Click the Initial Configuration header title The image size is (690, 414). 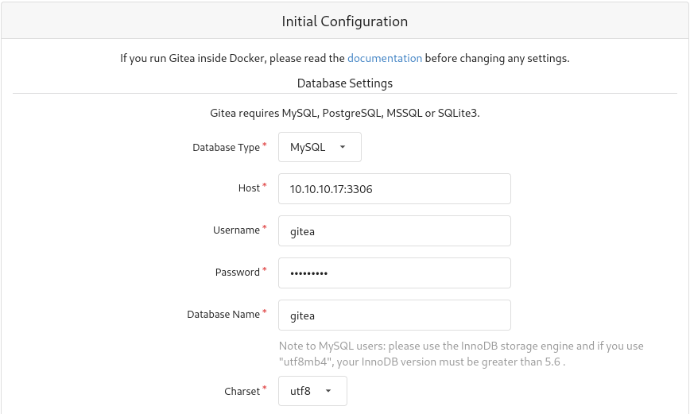[x=345, y=21]
